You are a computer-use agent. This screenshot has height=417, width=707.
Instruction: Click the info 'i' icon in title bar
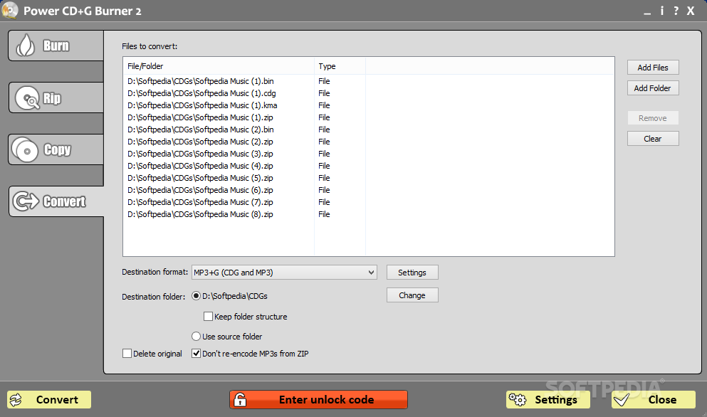[x=662, y=11]
